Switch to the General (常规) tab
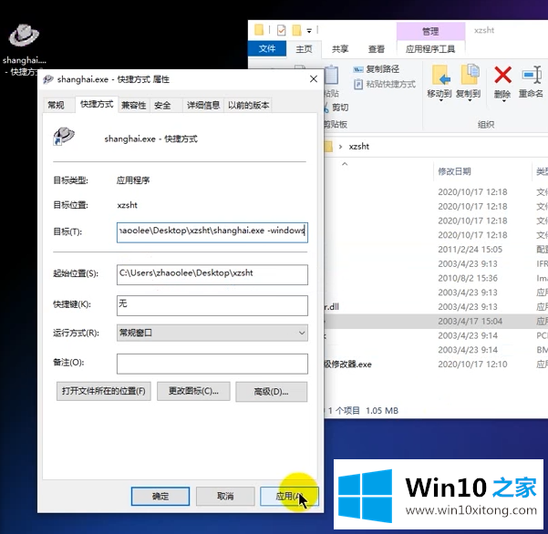This screenshot has height=534, width=548. coord(56,105)
